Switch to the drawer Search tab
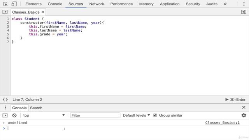This screenshot has width=249, height=140. coord(36,108)
